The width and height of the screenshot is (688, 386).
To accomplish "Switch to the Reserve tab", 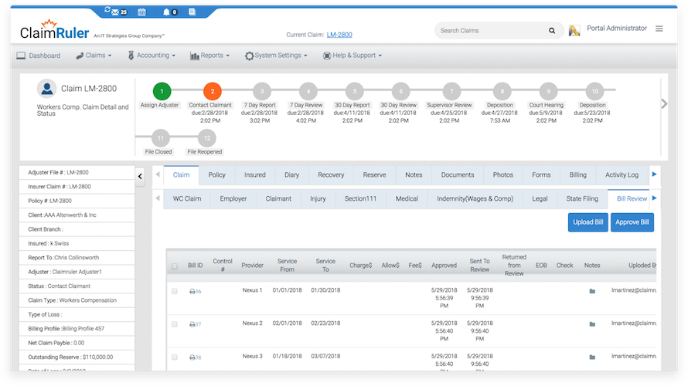I will (374, 175).
